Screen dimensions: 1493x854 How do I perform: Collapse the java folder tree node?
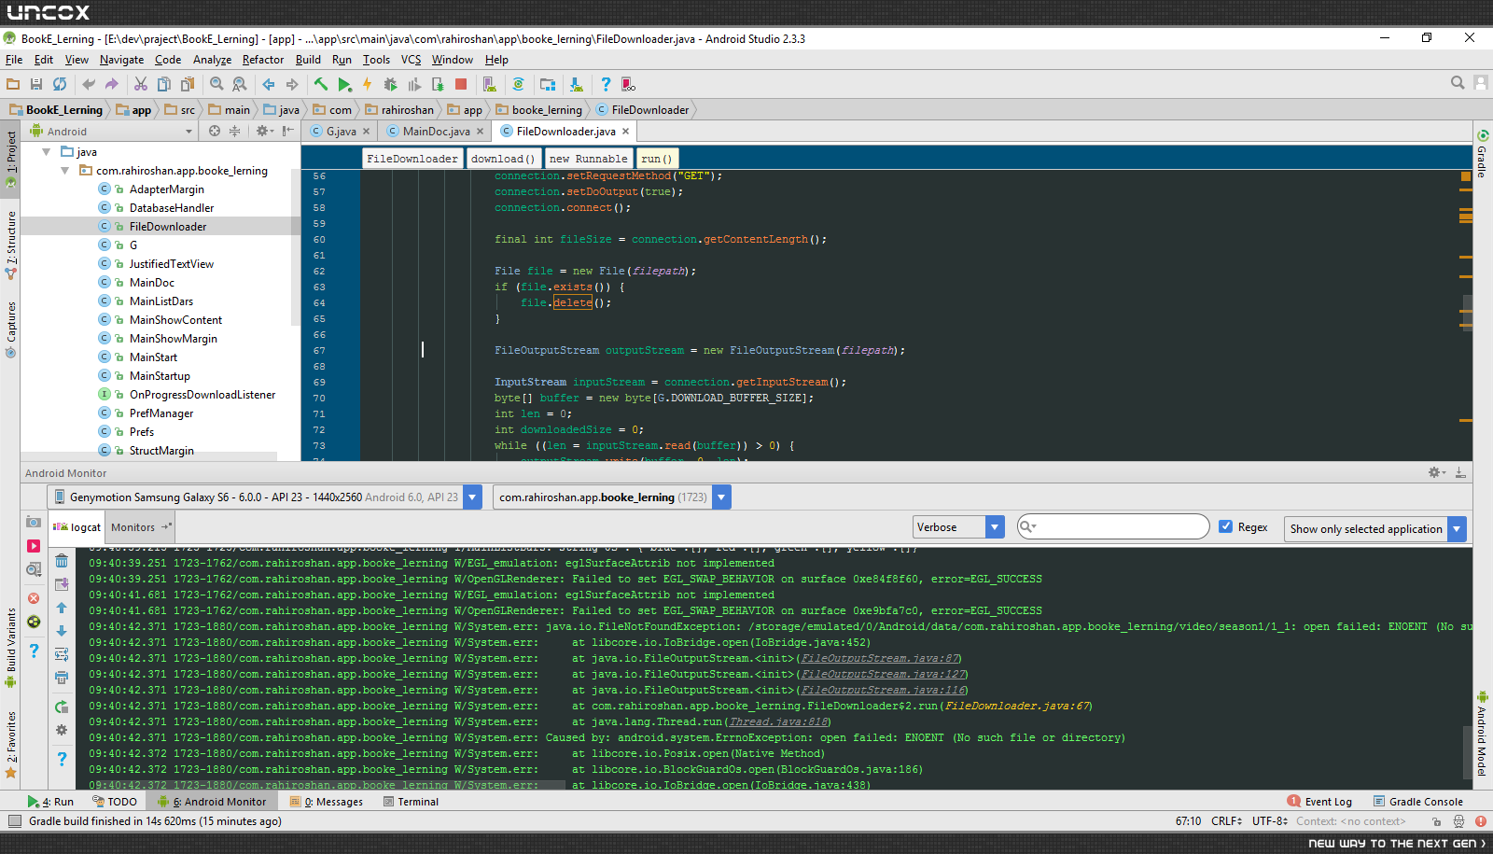click(46, 151)
